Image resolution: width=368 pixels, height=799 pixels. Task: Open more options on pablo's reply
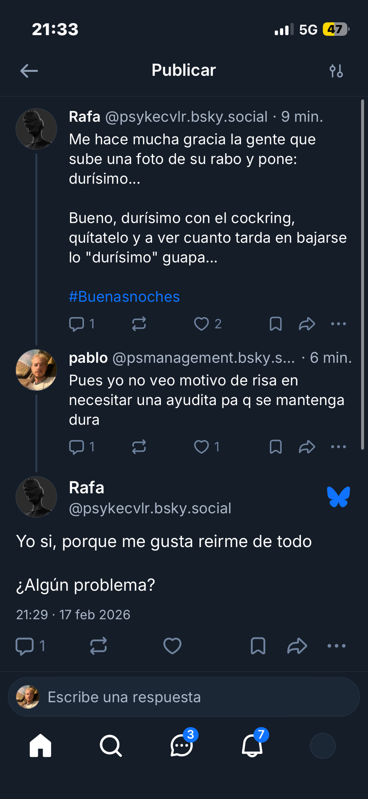click(x=338, y=447)
